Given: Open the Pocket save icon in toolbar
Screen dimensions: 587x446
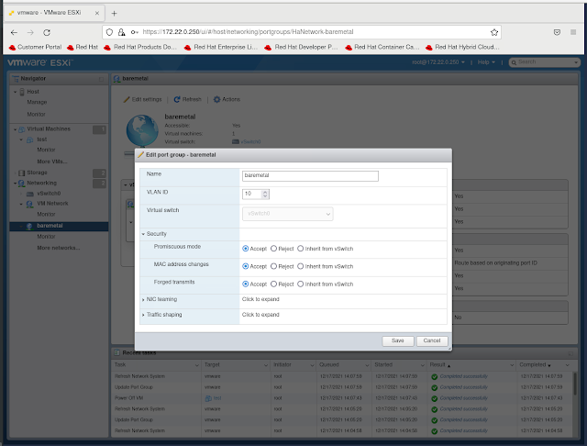Looking at the screenshot, I should click(x=557, y=32).
